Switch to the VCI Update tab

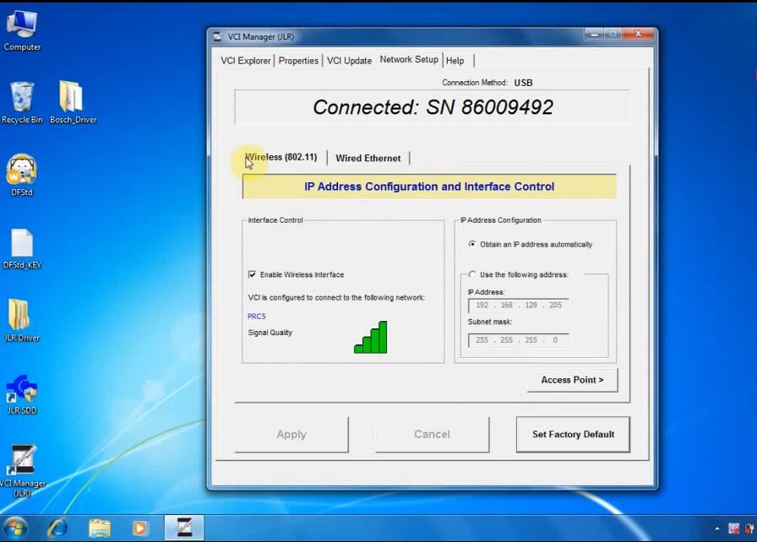[x=349, y=61]
